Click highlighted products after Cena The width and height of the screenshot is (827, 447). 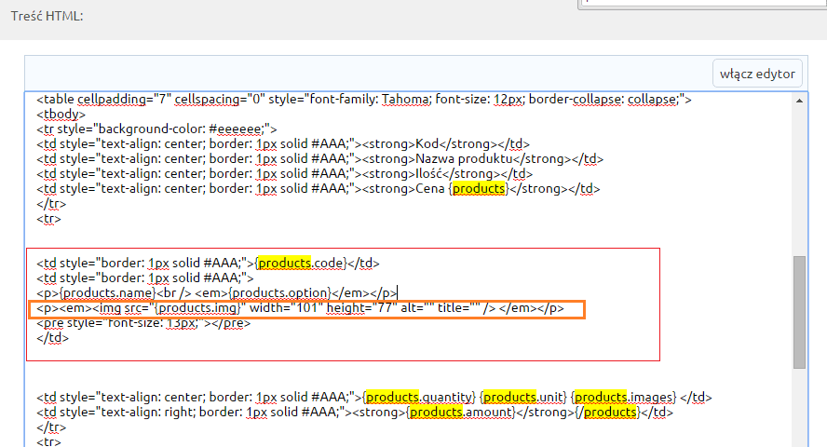point(479,188)
